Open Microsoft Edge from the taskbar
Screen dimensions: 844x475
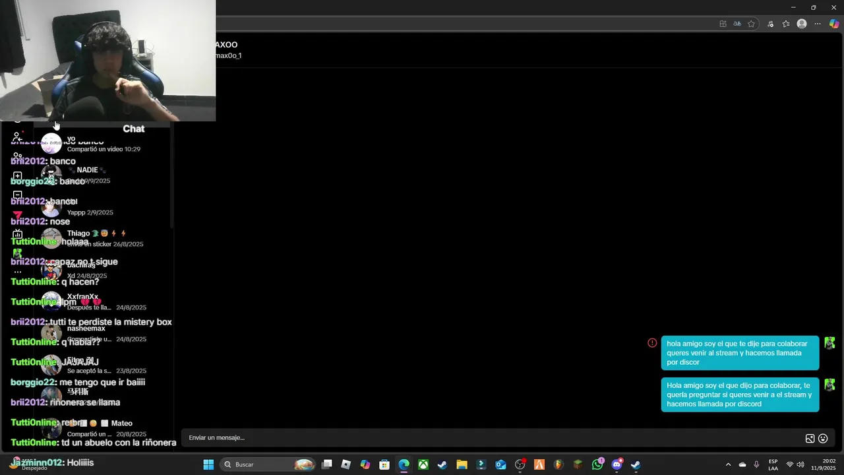tap(404, 464)
